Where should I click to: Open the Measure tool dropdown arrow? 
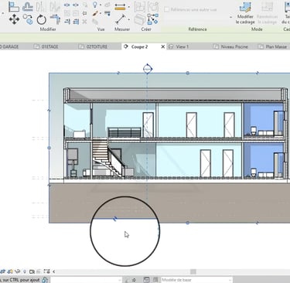(128, 19)
